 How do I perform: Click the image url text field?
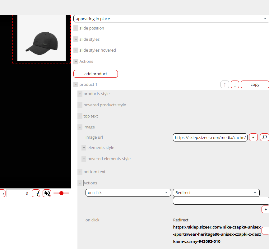(x=210, y=137)
